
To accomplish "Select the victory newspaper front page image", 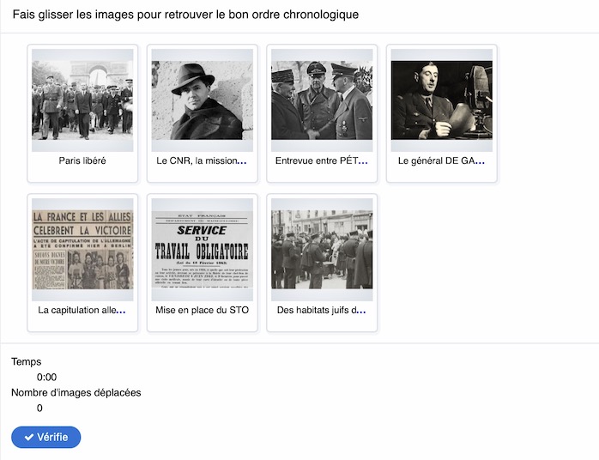I will [x=82, y=249].
